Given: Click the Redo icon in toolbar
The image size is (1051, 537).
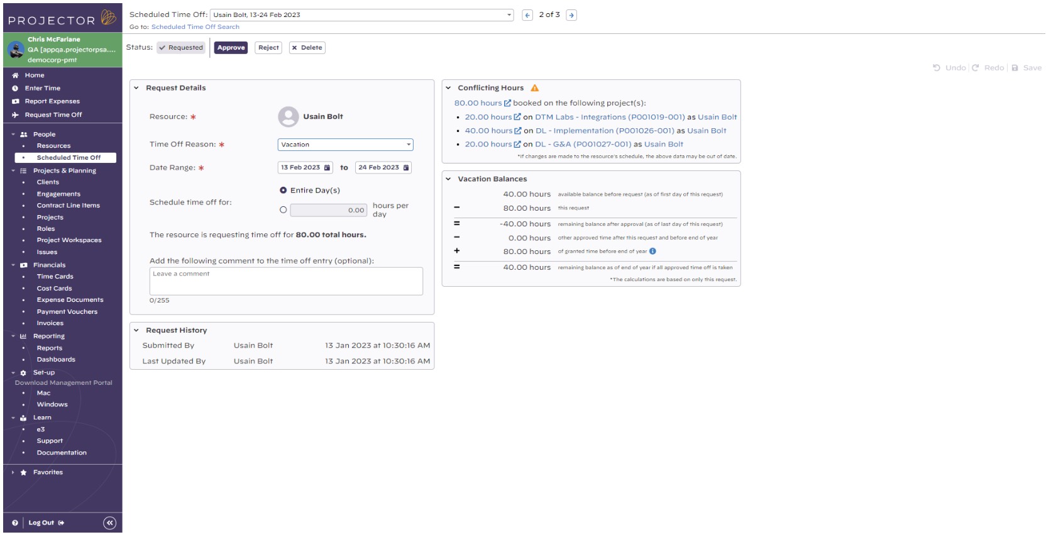Looking at the screenshot, I should pyautogui.click(x=976, y=68).
